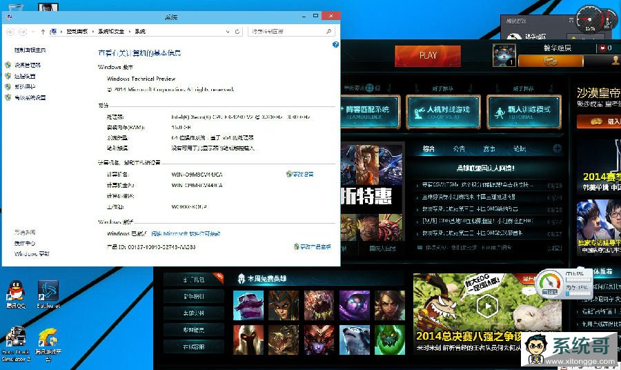
Task: Select the 论坛 news tab
Action: (x=519, y=149)
